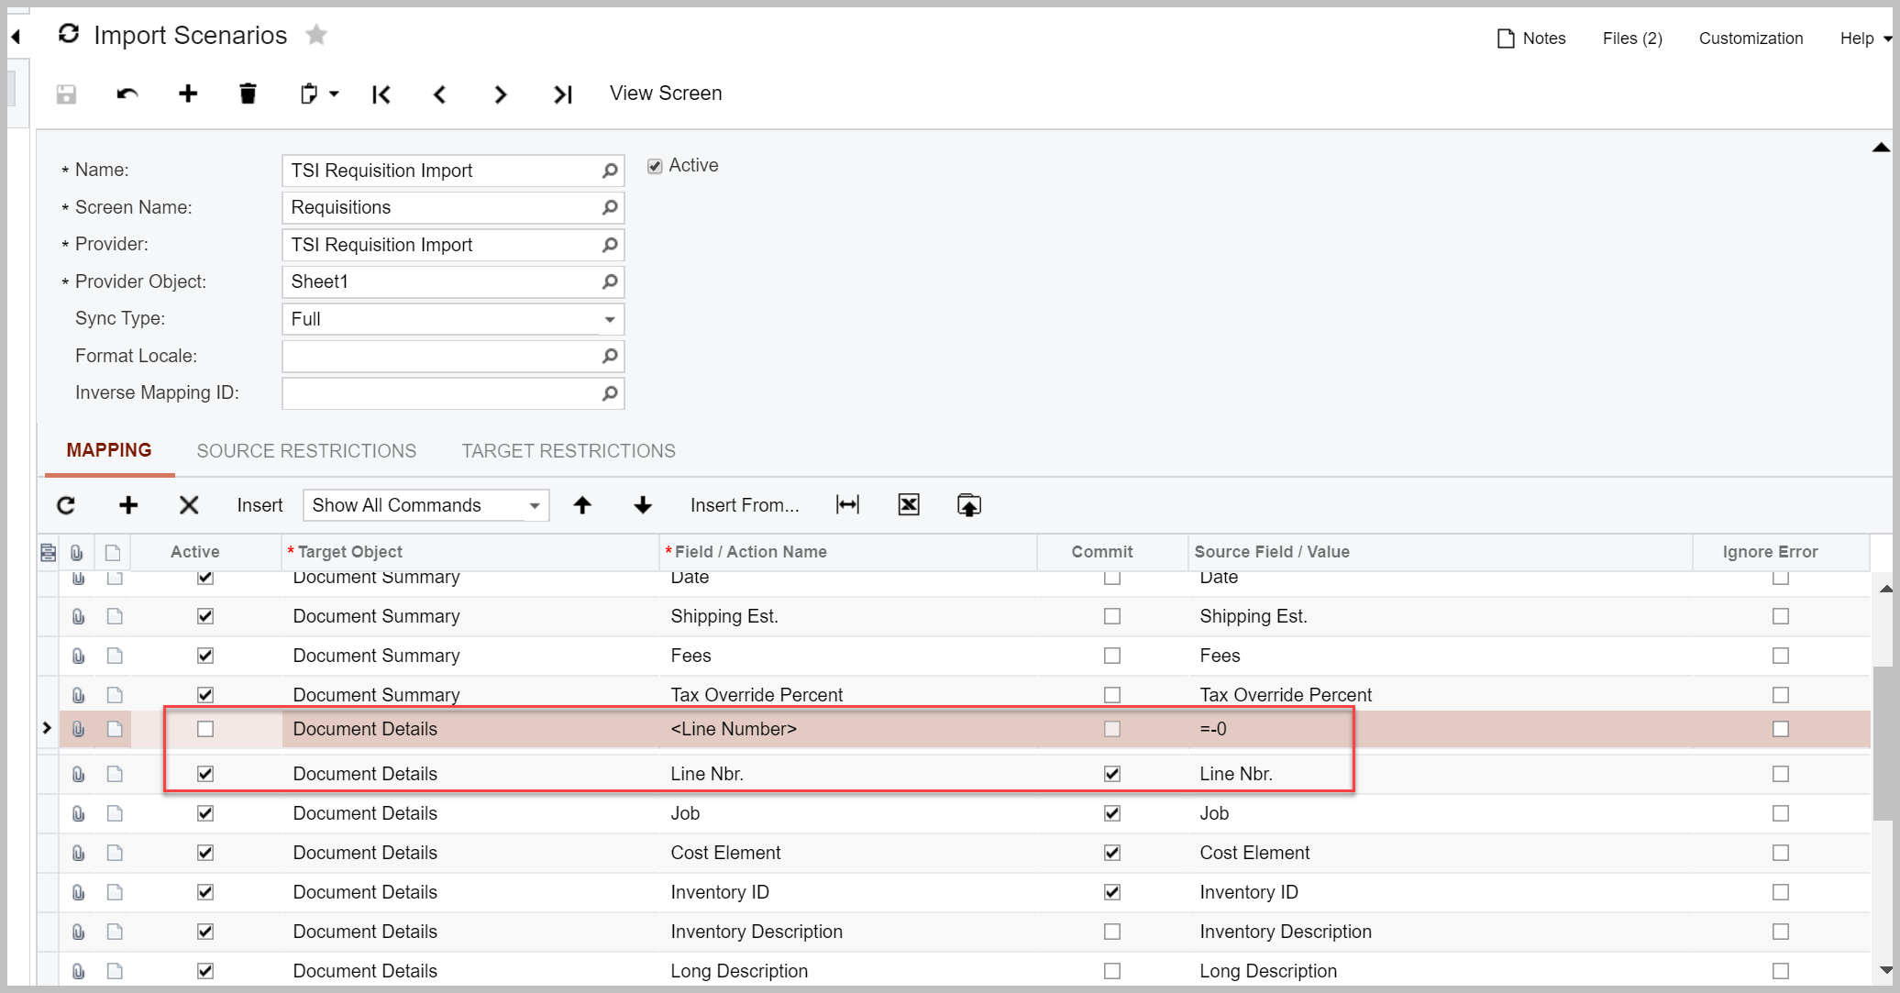Uncheck the Active scenario checkbox
1900x993 pixels.
click(x=655, y=165)
